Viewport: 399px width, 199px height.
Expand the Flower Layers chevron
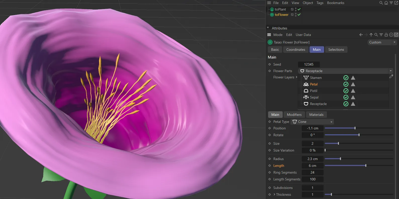pyautogui.click(x=296, y=77)
